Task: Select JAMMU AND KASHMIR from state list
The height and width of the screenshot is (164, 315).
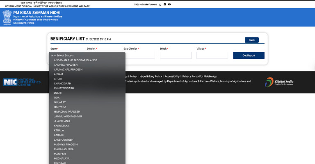Action: (87, 116)
